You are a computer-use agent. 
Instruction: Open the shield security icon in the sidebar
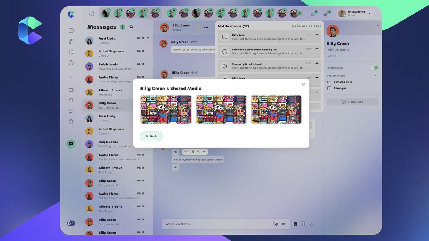(x=71, y=52)
